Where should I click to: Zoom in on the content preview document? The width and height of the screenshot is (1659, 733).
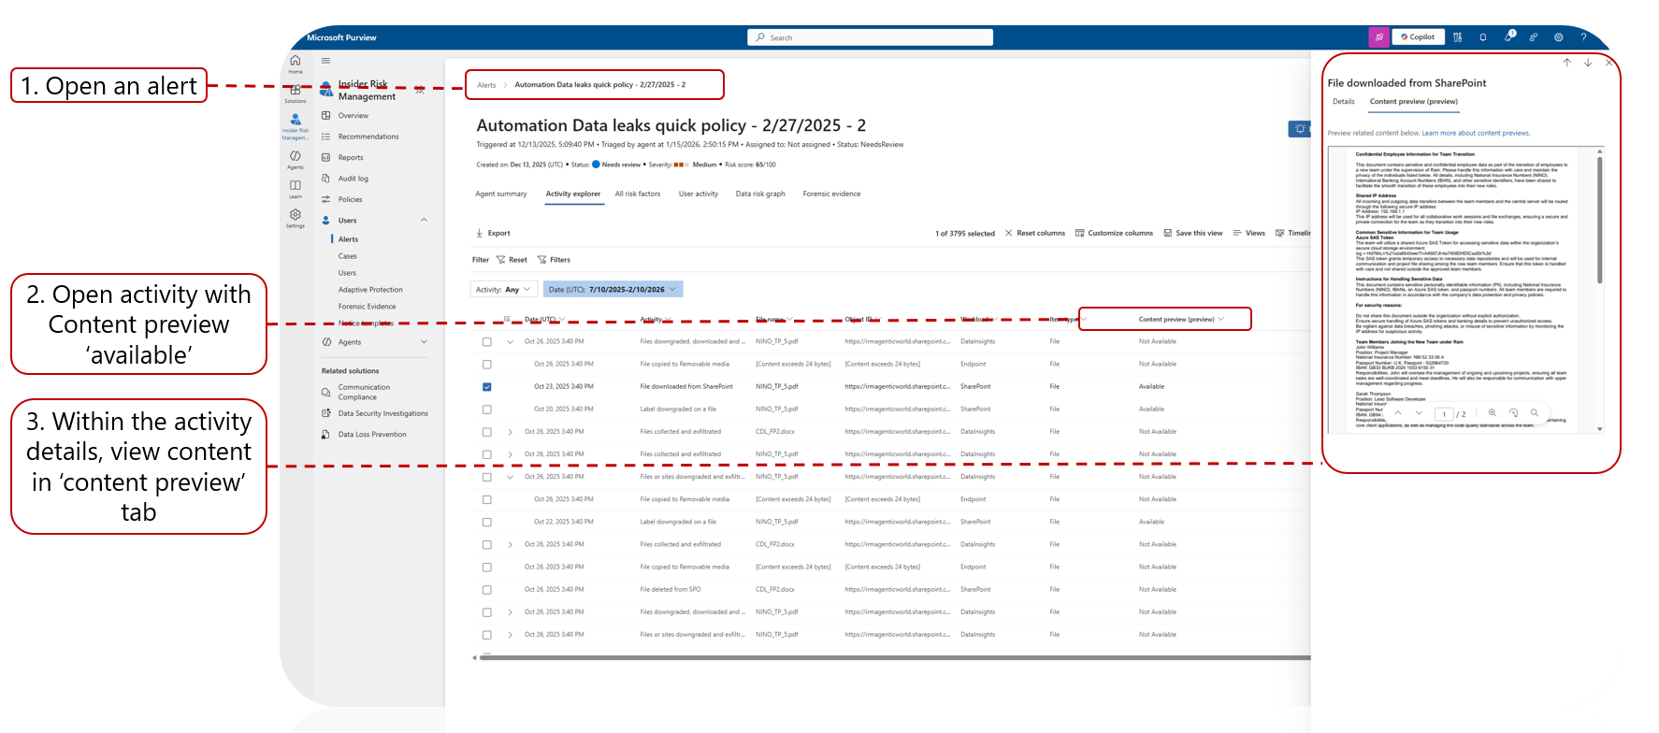1492,412
